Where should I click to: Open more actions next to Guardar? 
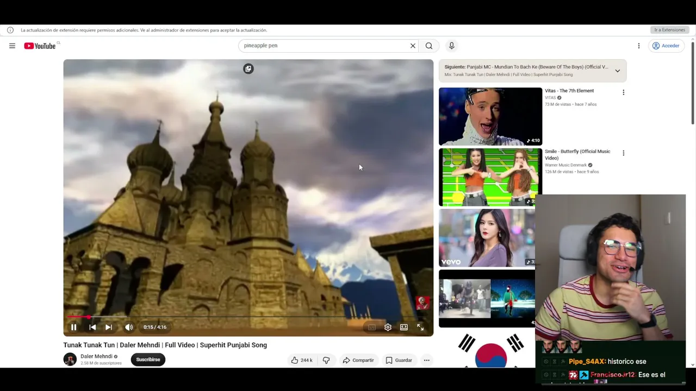(427, 360)
